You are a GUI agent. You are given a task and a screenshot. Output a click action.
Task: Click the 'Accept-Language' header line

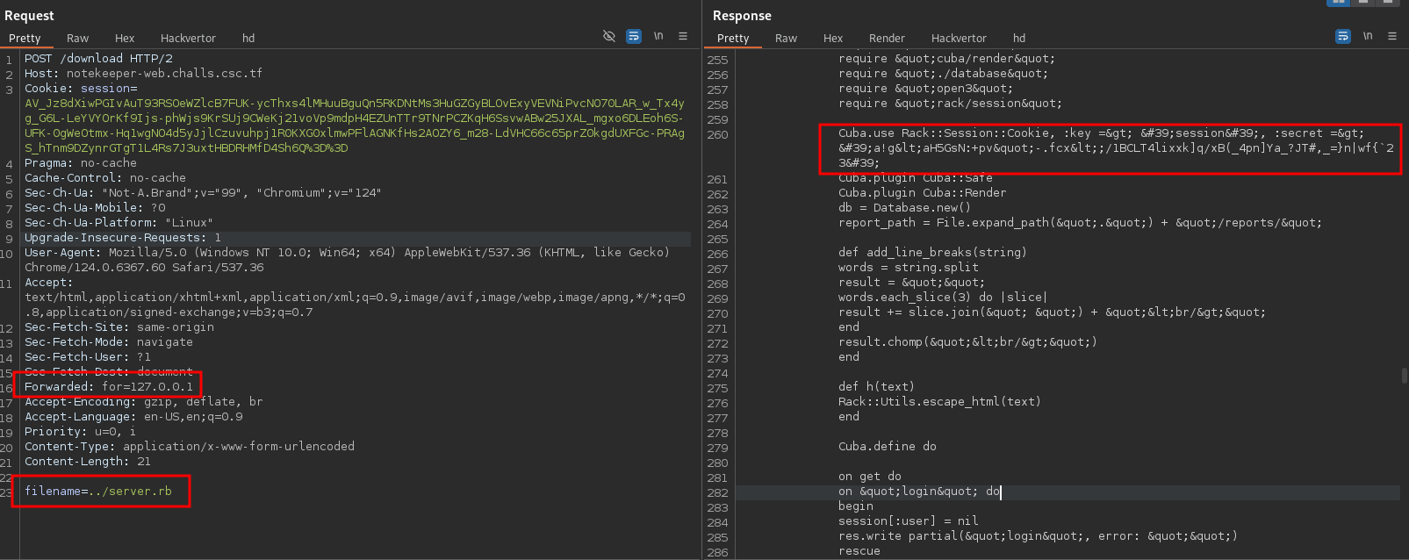(133, 417)
